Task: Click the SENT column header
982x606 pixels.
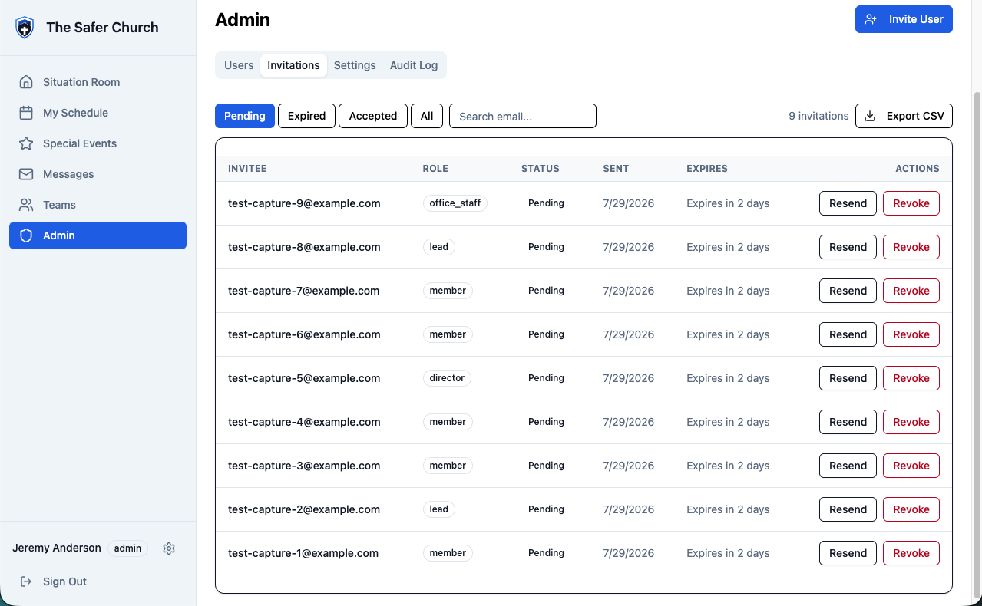Action: pyautogui.click(x=616, y=169)
